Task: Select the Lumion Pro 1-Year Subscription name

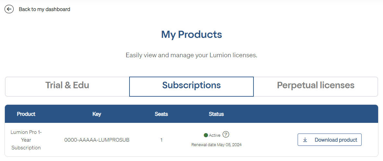Action: click(26, 140)
